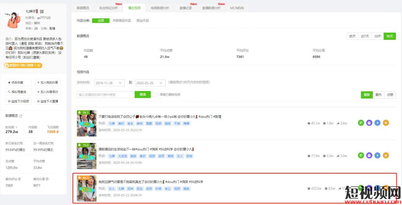Click orange star favorite icon on first video

pyautogui.click(x=386, y=123)
